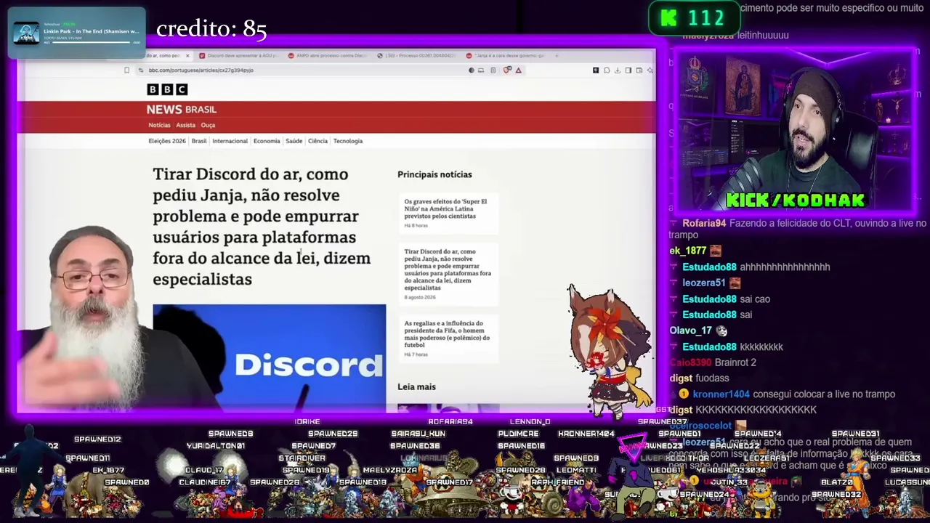Click the 'sai cao' chat message
930x523 pixels.
(756, 299)
